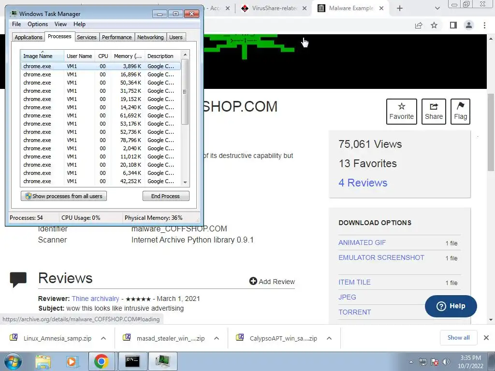Image resolution: width=495 pixels, height=371 pixels.
Task: Click the Favorite star button
Action: pos(401,112)
